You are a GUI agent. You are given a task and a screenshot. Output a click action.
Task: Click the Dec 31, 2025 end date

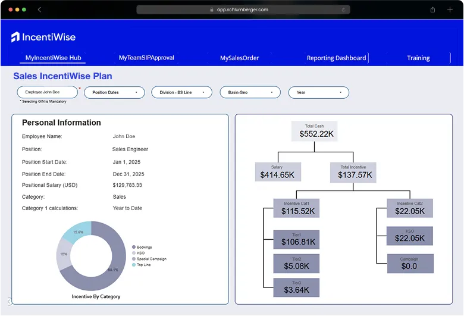point(128,174)
